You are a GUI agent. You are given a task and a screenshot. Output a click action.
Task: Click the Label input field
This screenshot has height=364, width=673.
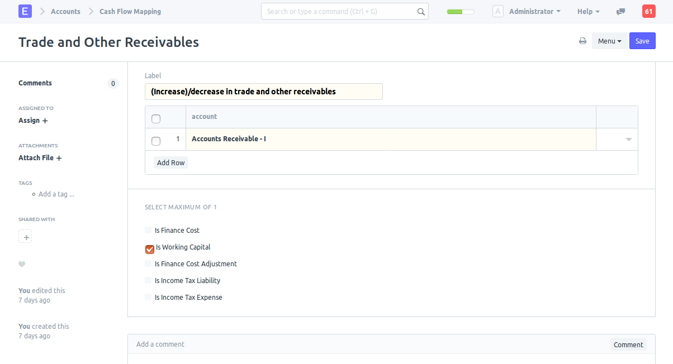click(x=263, y=92)
